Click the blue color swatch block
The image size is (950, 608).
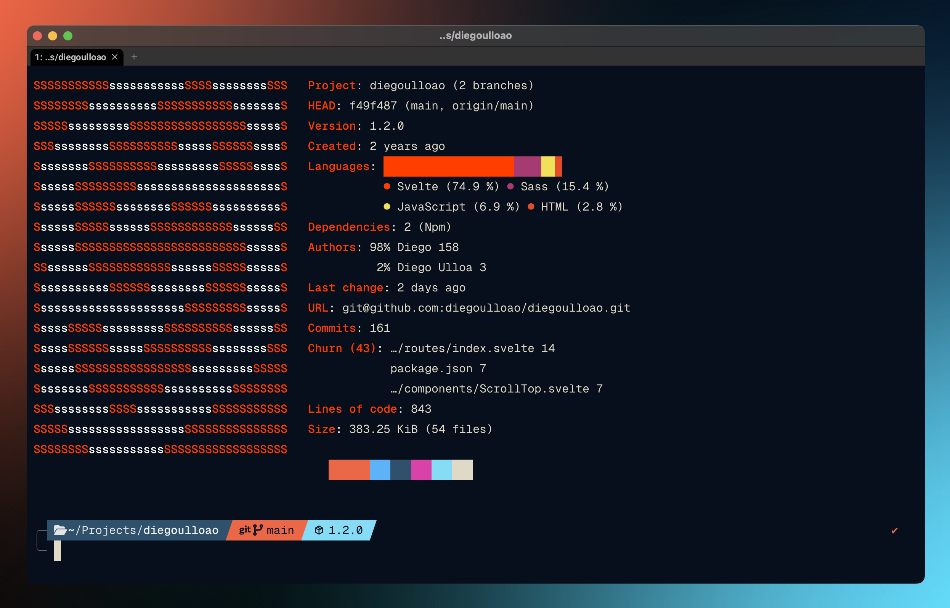(x=380, y=470)
